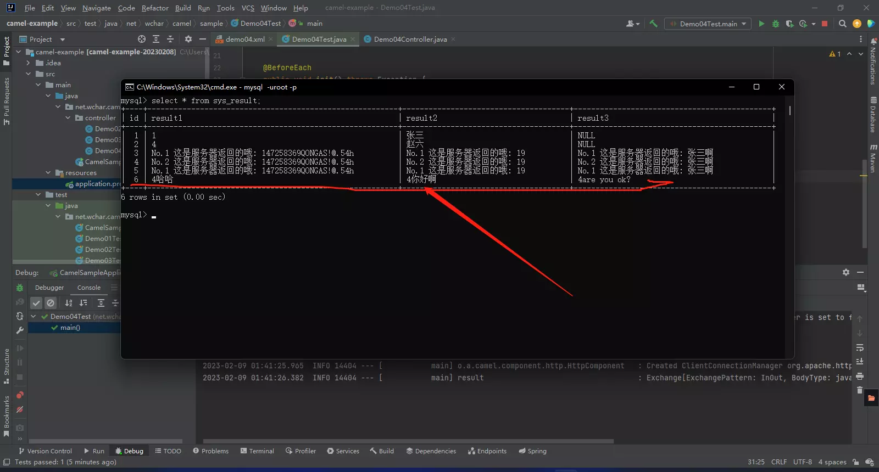Stop the running process with red square

pyautogui.click(x=825, y=24)
